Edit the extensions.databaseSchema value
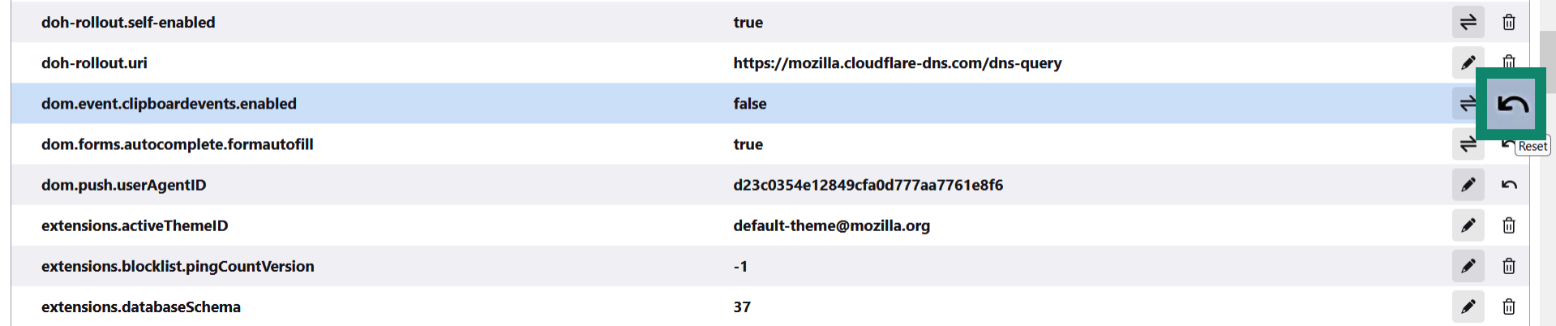 [x=1468, y=307]
